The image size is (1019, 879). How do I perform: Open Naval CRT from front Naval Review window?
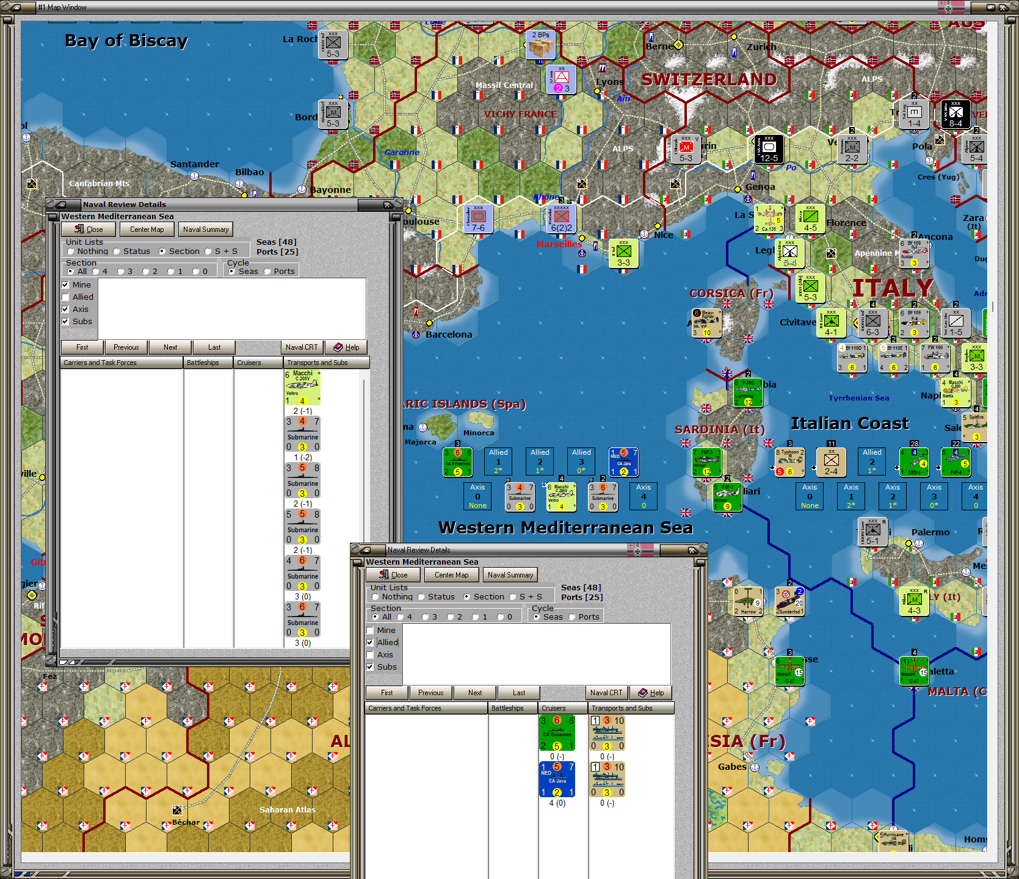(x=606, y=693)
